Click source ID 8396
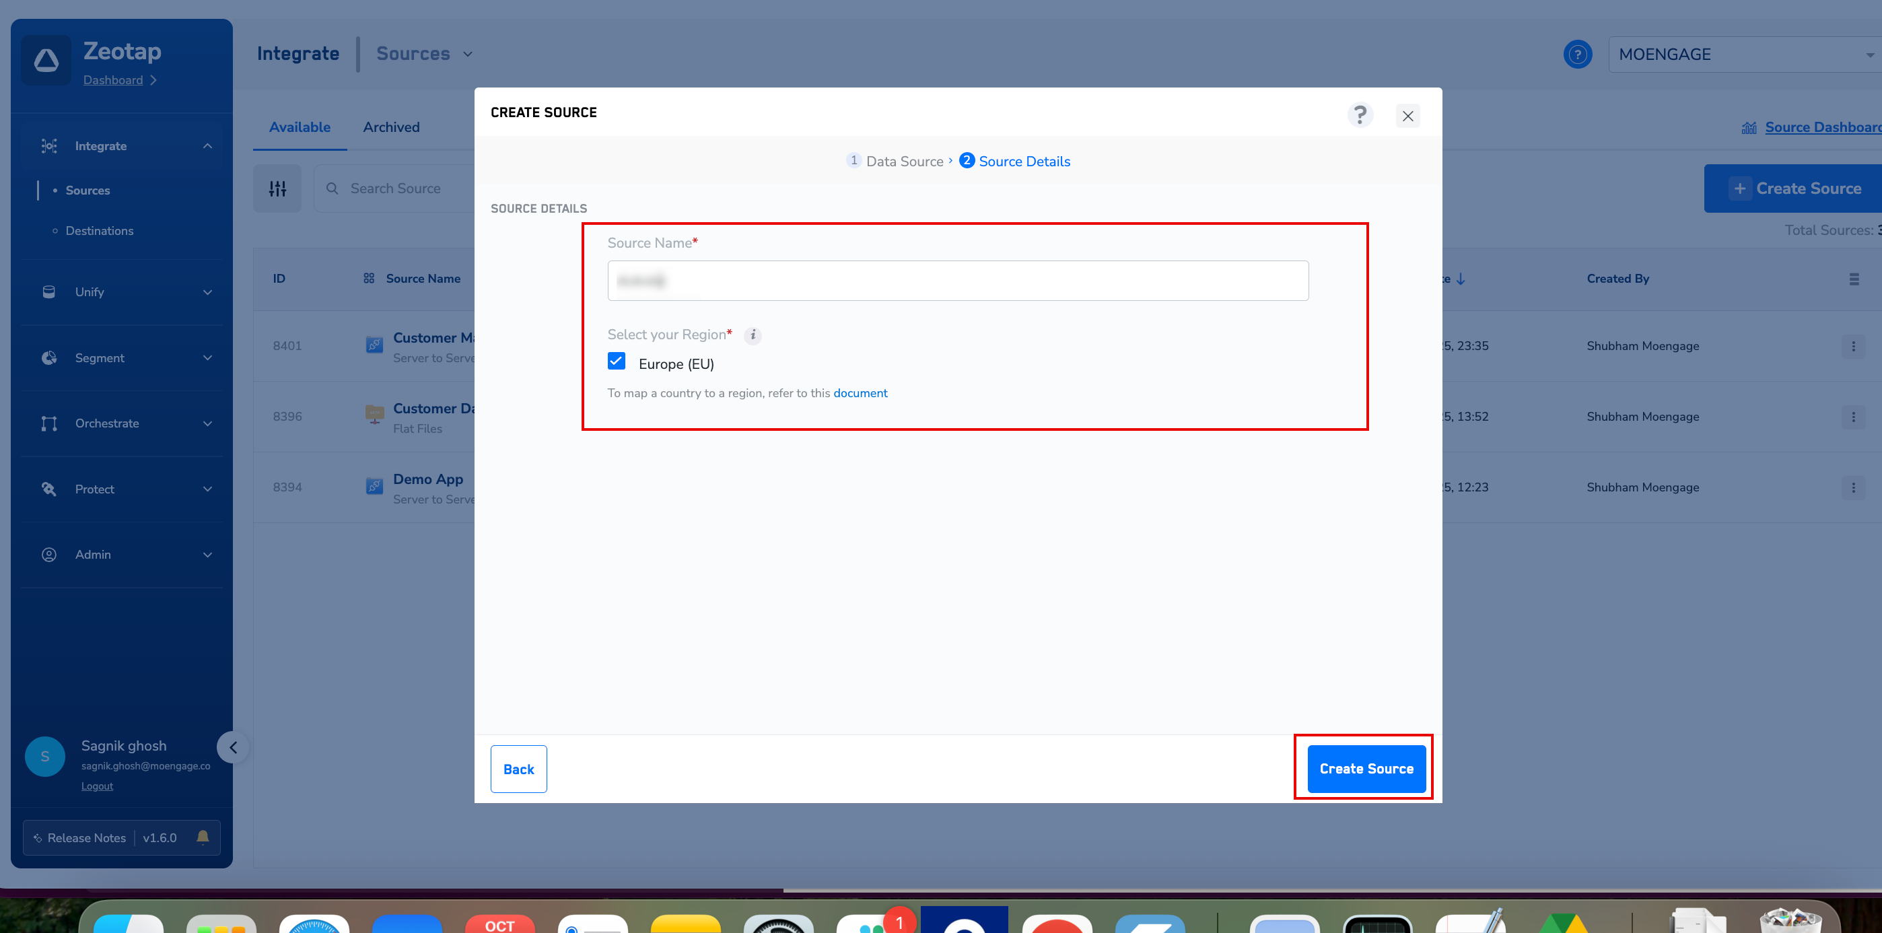This screenshot has width=1882, height=933. 287,417
